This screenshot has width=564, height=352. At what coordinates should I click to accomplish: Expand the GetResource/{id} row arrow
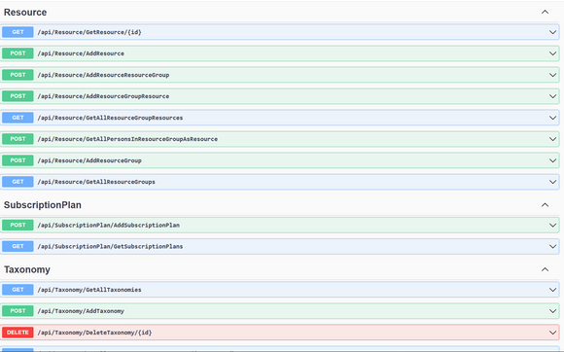[552, 32]
